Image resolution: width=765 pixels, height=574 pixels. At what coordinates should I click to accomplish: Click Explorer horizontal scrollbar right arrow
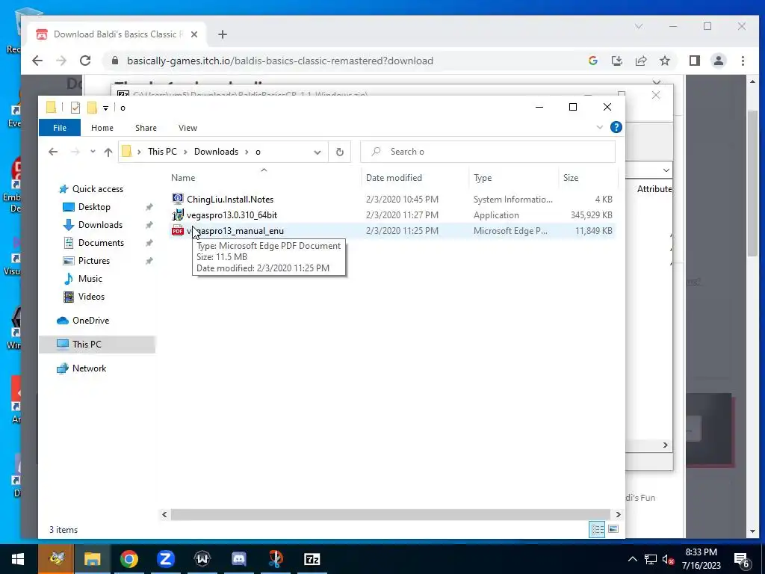tap(618, 514)
